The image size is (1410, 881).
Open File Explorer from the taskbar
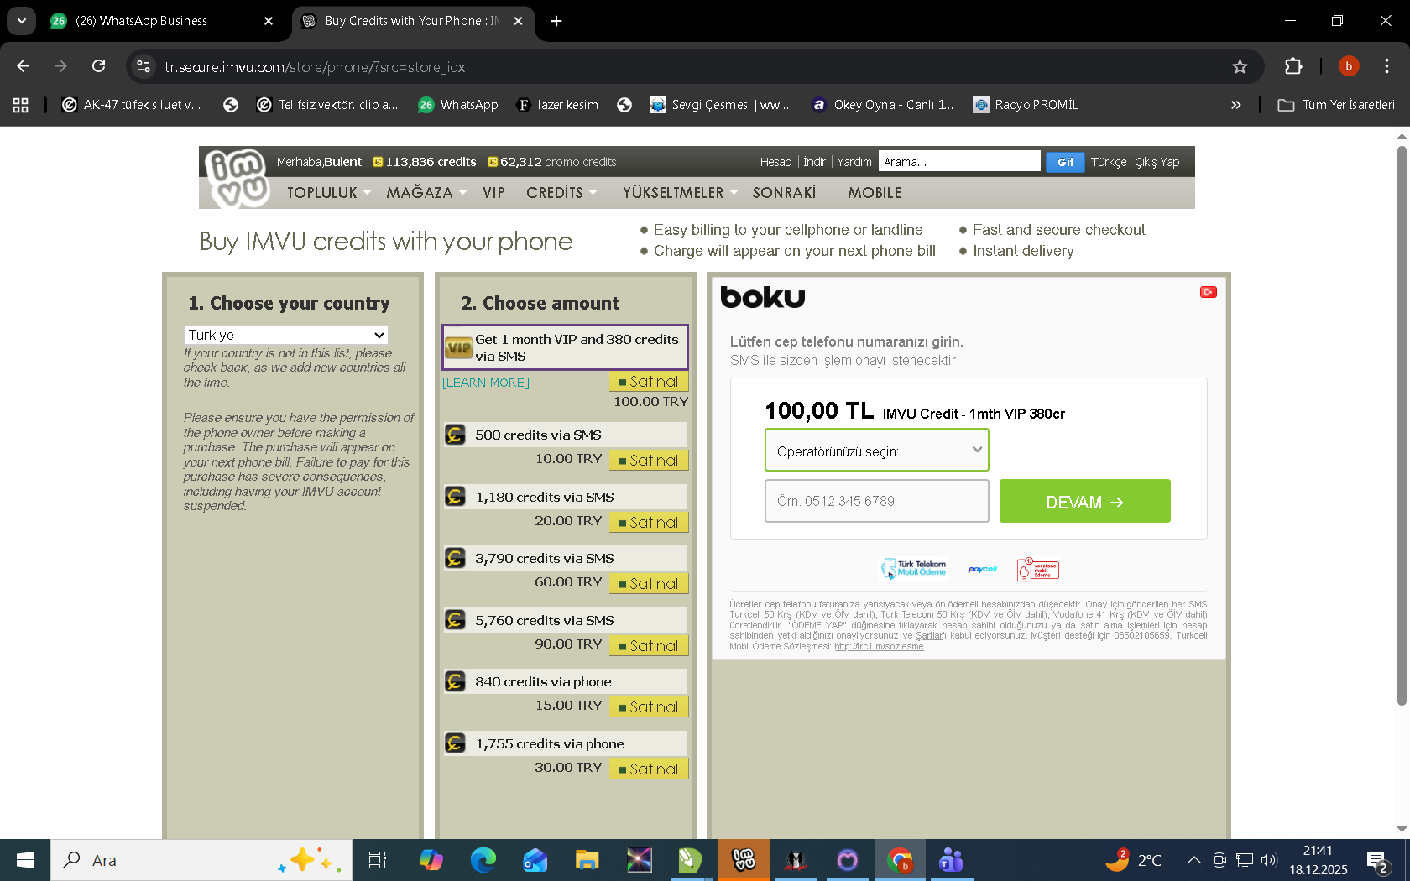tap(587, 860)
